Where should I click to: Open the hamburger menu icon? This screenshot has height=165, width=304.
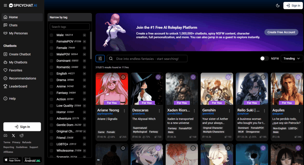click(5, 5)
